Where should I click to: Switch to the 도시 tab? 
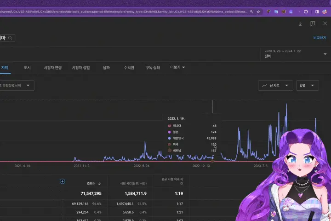27,68
